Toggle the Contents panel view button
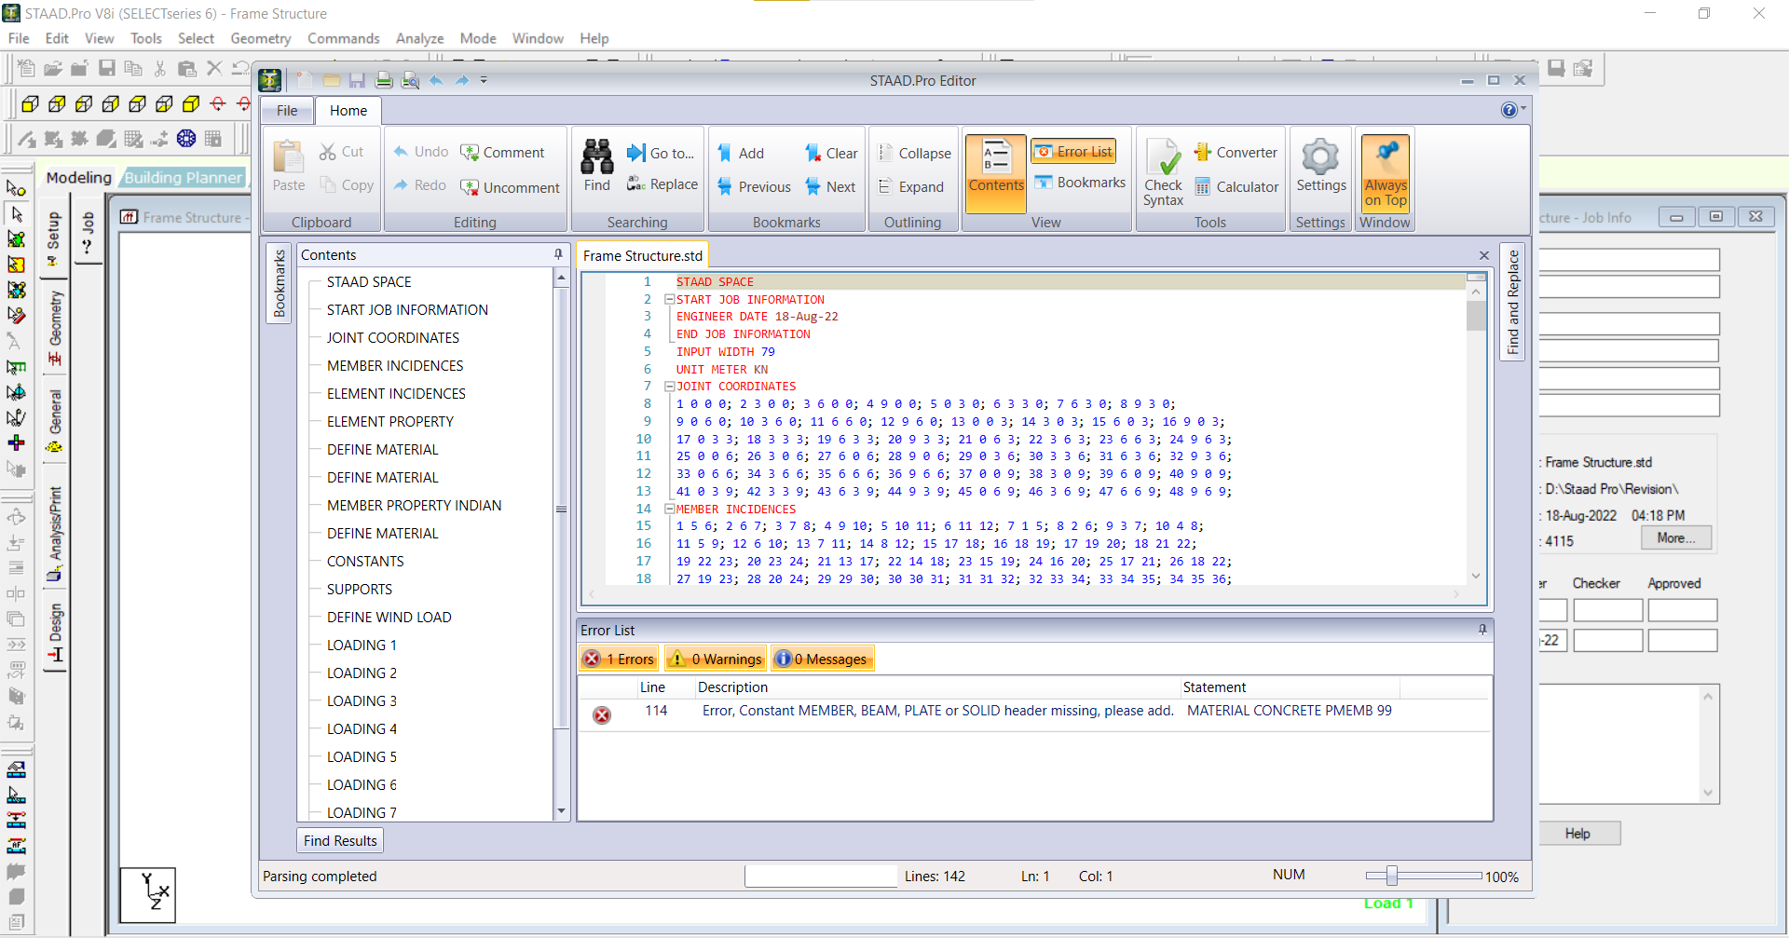This screenshot has width=1789, height=938. pyautogui.click(x=995, y=168)
